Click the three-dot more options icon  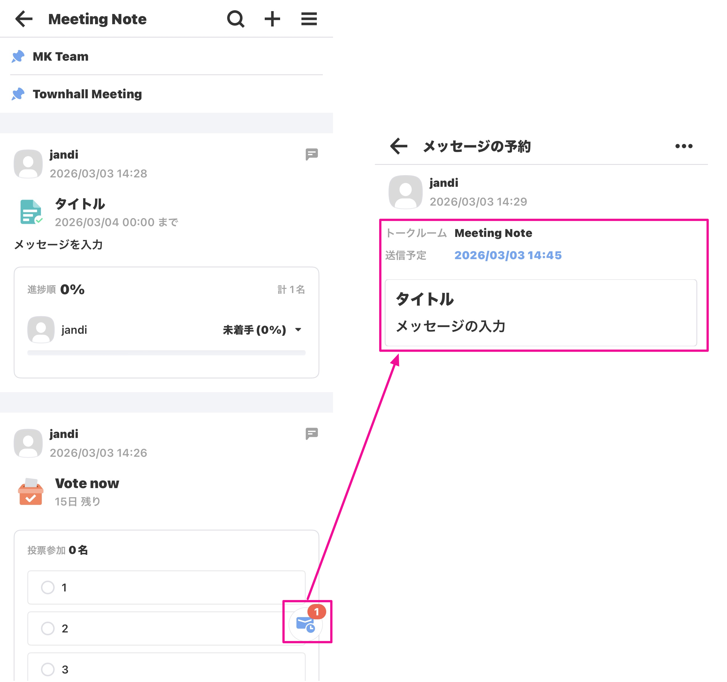click(x=683, y=146)
